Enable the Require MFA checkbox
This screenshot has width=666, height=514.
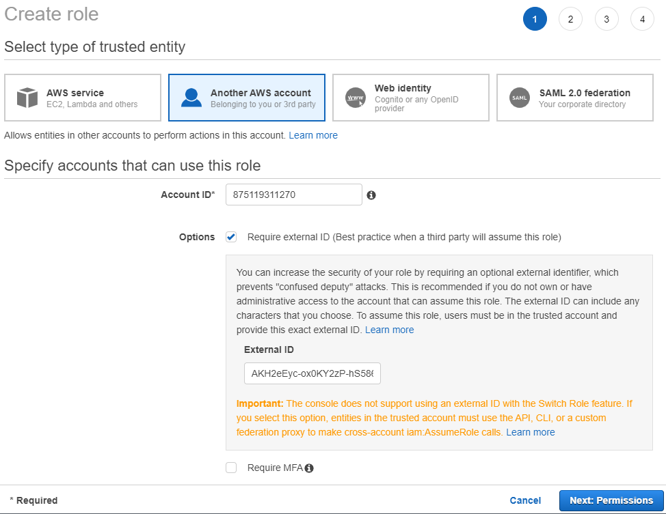point(231,468)
